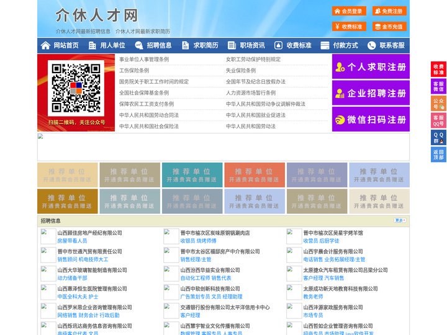The height and width of the screenshot is (335, 447).
Task: Open the 女职工劳动保护特别规定 link
Action: tap(253, 60)
